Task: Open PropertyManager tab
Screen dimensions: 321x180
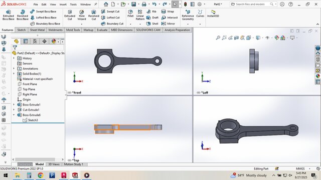Action: tap(26, 41)
